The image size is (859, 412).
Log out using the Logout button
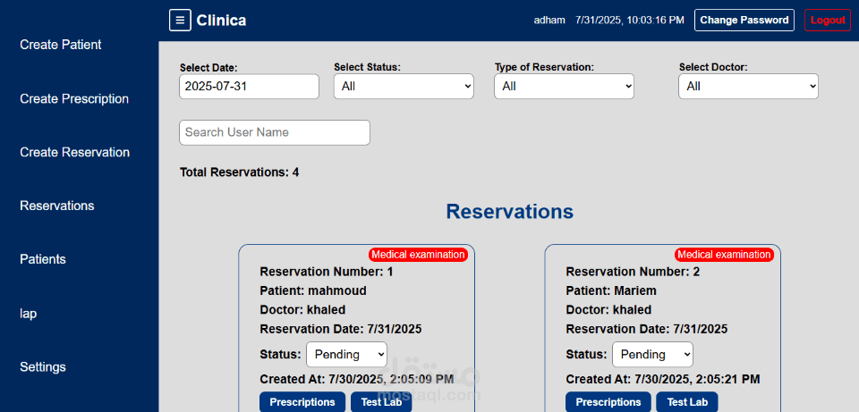[x=828, y=20]
